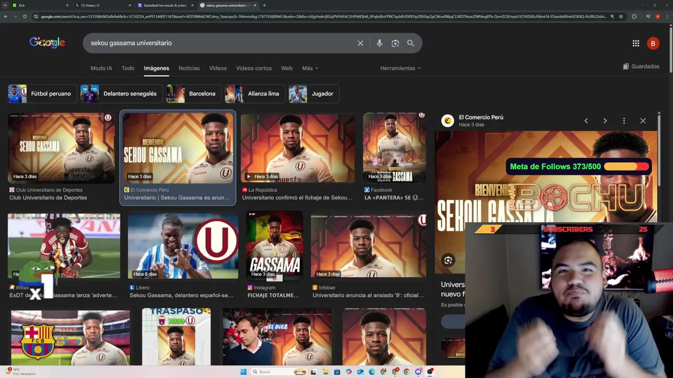Open La República image result thumbnail
Image resolution: width=673 pixels, height=378 pixels.
298,148
